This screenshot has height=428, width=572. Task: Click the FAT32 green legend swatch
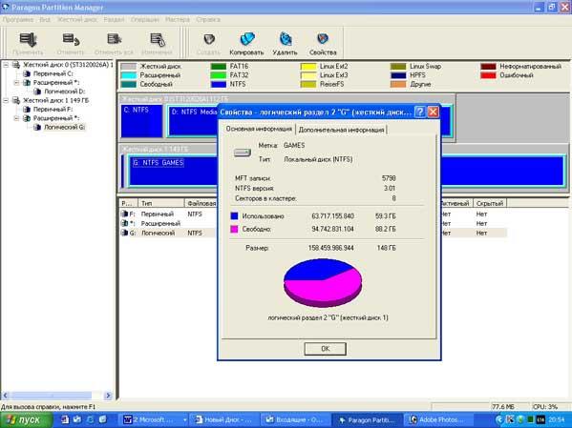[218, 75]
